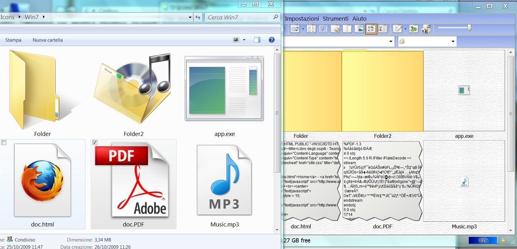The height and width of the screenshot is (249, 517).
Task: Click Dimensione 3,34 MB in details pane
Action: (89, 240)
